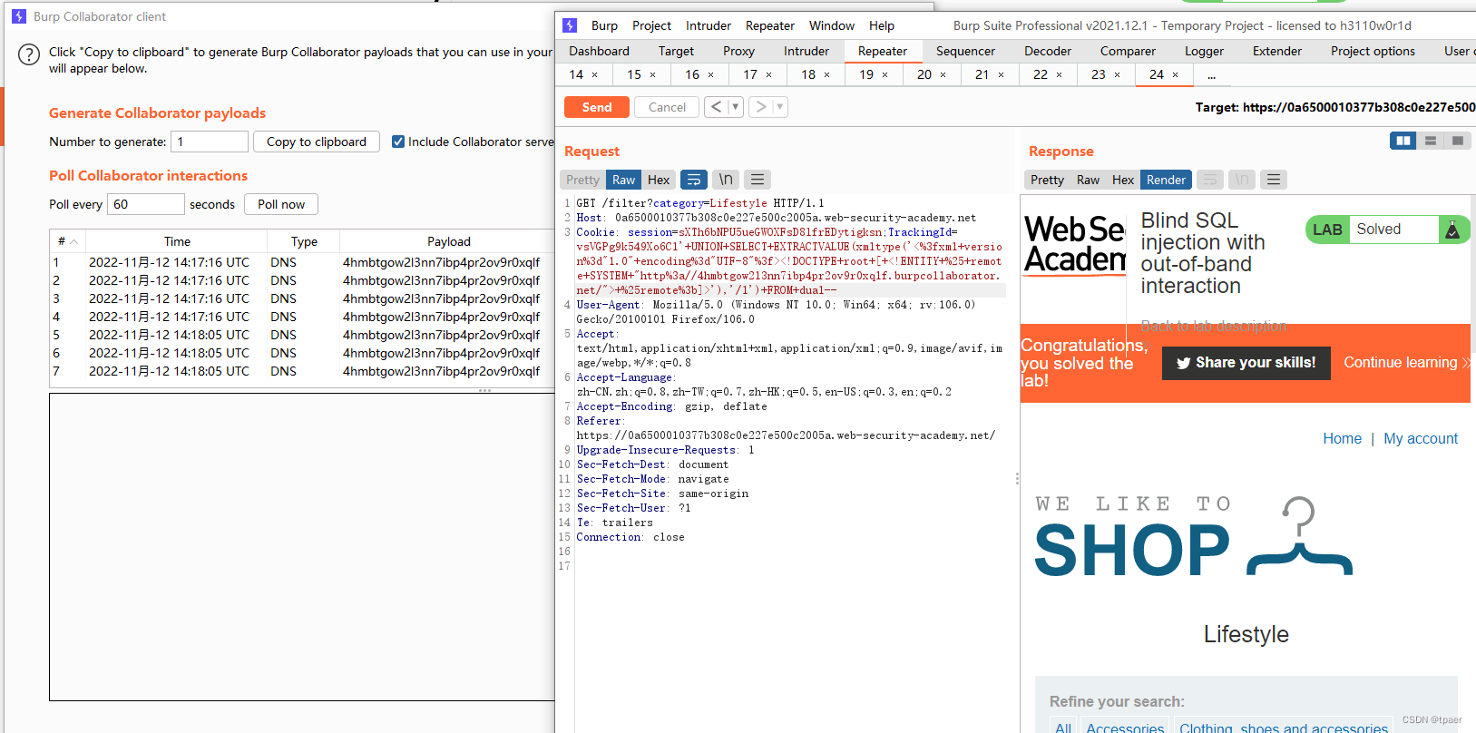Close Repeater tab 14 with its x
1476x733 pixels.
[x=595, y=75]
